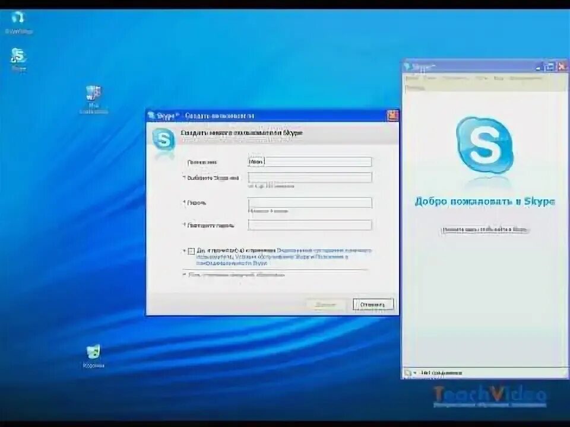Open the last blue link ending with Skype

pos(232,263)
